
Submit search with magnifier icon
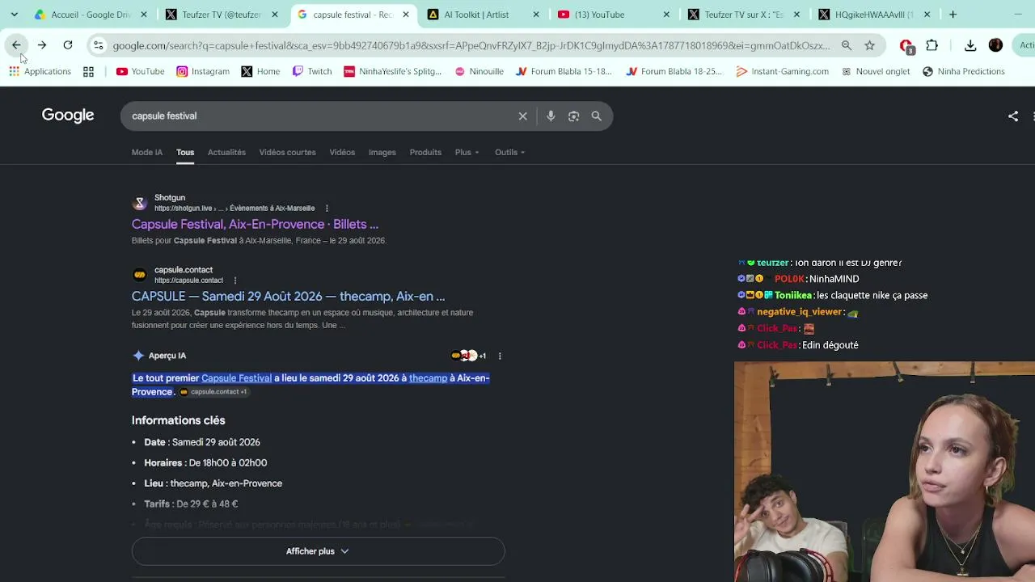[x=596, y=116]
